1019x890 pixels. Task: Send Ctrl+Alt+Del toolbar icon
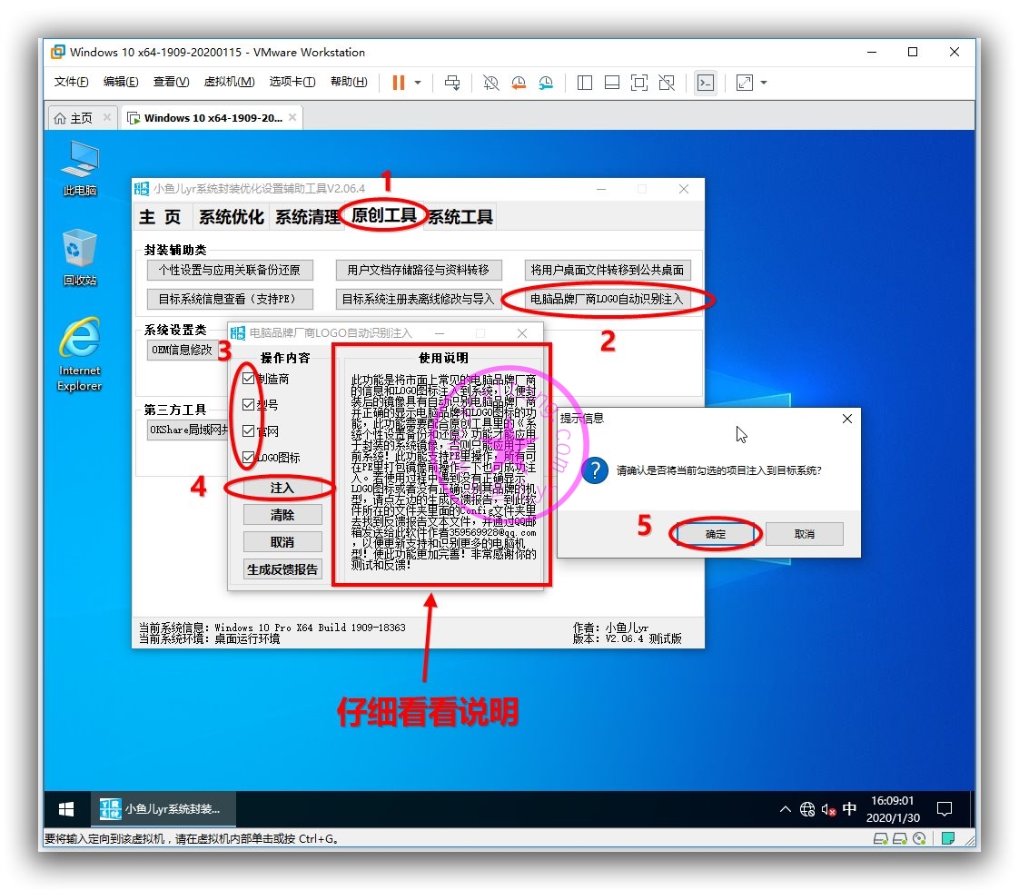(x=452, y=83)
